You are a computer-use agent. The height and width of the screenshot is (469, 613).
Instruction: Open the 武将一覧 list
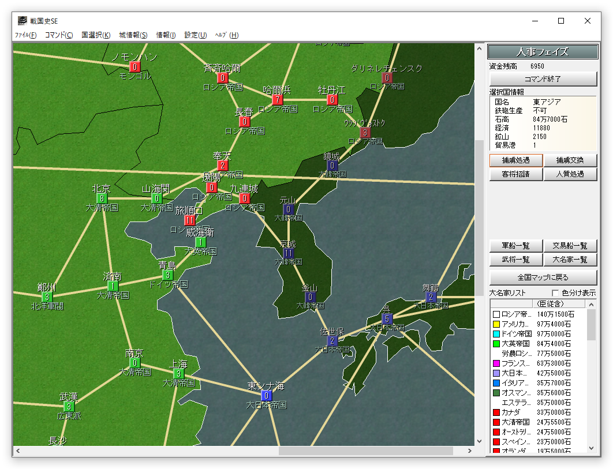click(515, 260)
